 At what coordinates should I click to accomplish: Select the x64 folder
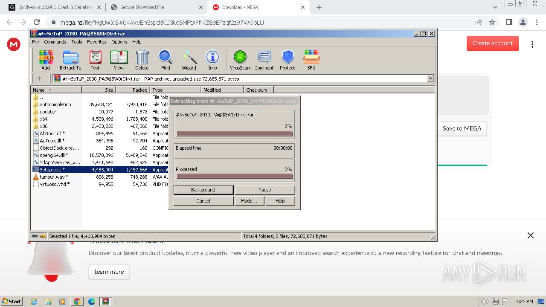pyautogui.click(x=44, y=119)
